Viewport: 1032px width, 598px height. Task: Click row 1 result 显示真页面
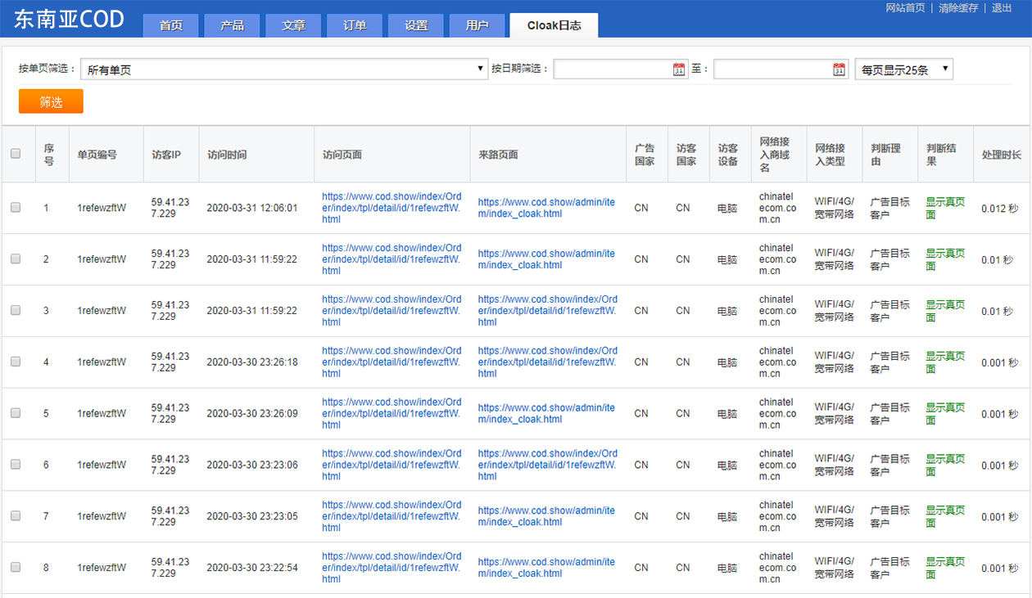point(945,208)
